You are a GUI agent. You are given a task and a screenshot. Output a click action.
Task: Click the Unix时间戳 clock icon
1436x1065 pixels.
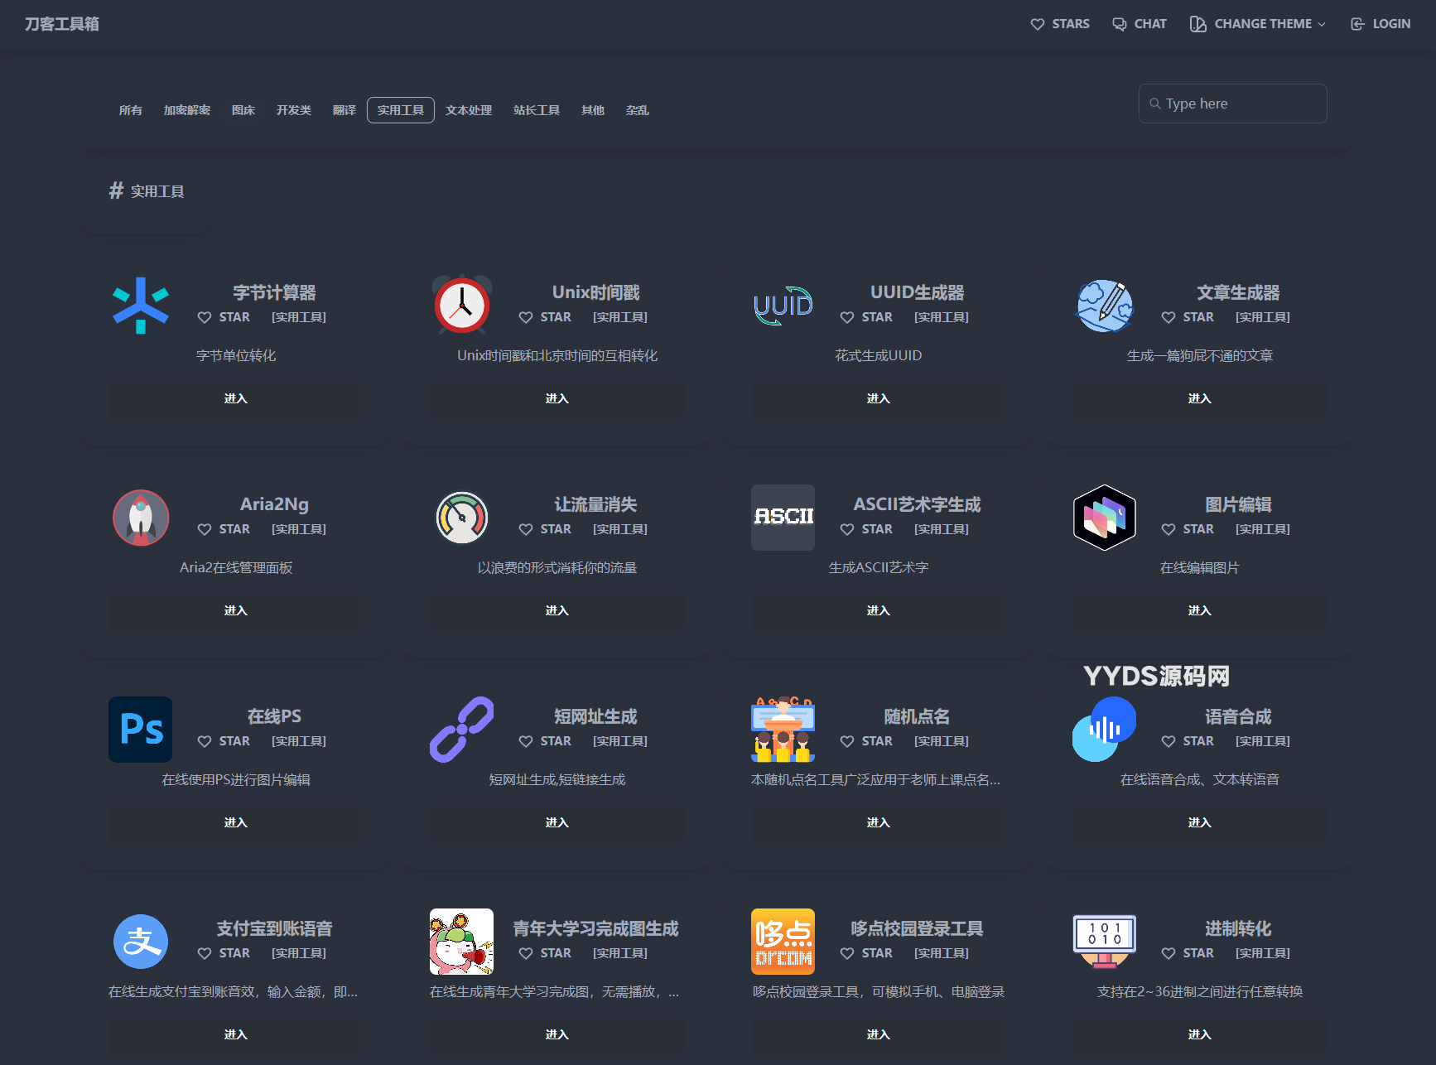coord(462,306)
